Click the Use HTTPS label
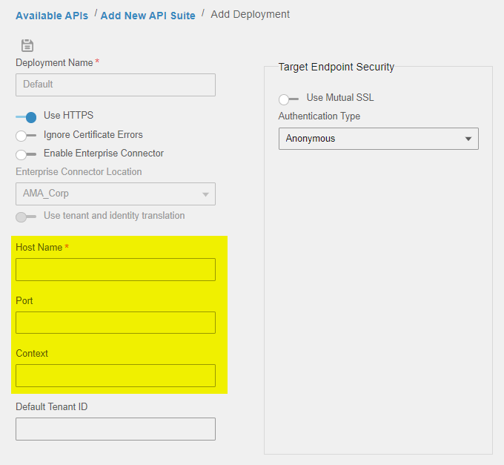Image resolution: width=504 pixels, height=465 pixels. (x=68, y=115)
